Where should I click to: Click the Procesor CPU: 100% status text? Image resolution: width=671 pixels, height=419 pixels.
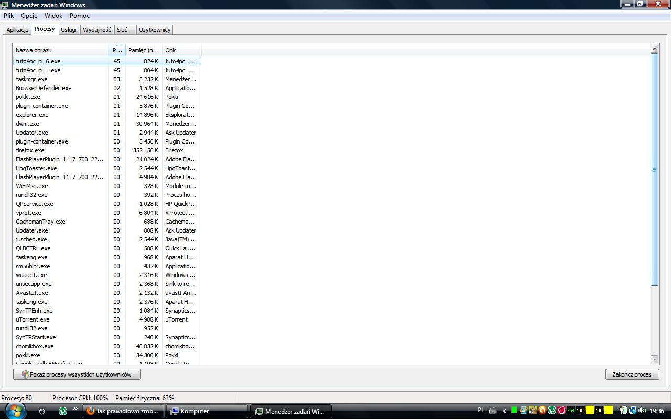point(80,398)
